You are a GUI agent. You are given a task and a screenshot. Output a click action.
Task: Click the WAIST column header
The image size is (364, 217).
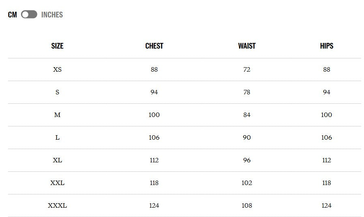[247, 46]
